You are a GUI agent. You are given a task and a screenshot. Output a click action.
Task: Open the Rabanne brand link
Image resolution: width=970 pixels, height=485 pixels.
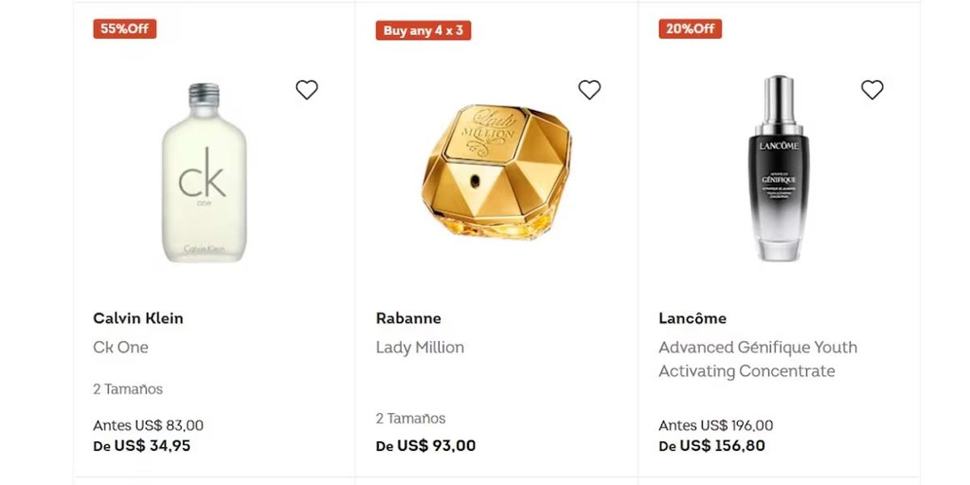pyautogui.click(x=408, y=318)
